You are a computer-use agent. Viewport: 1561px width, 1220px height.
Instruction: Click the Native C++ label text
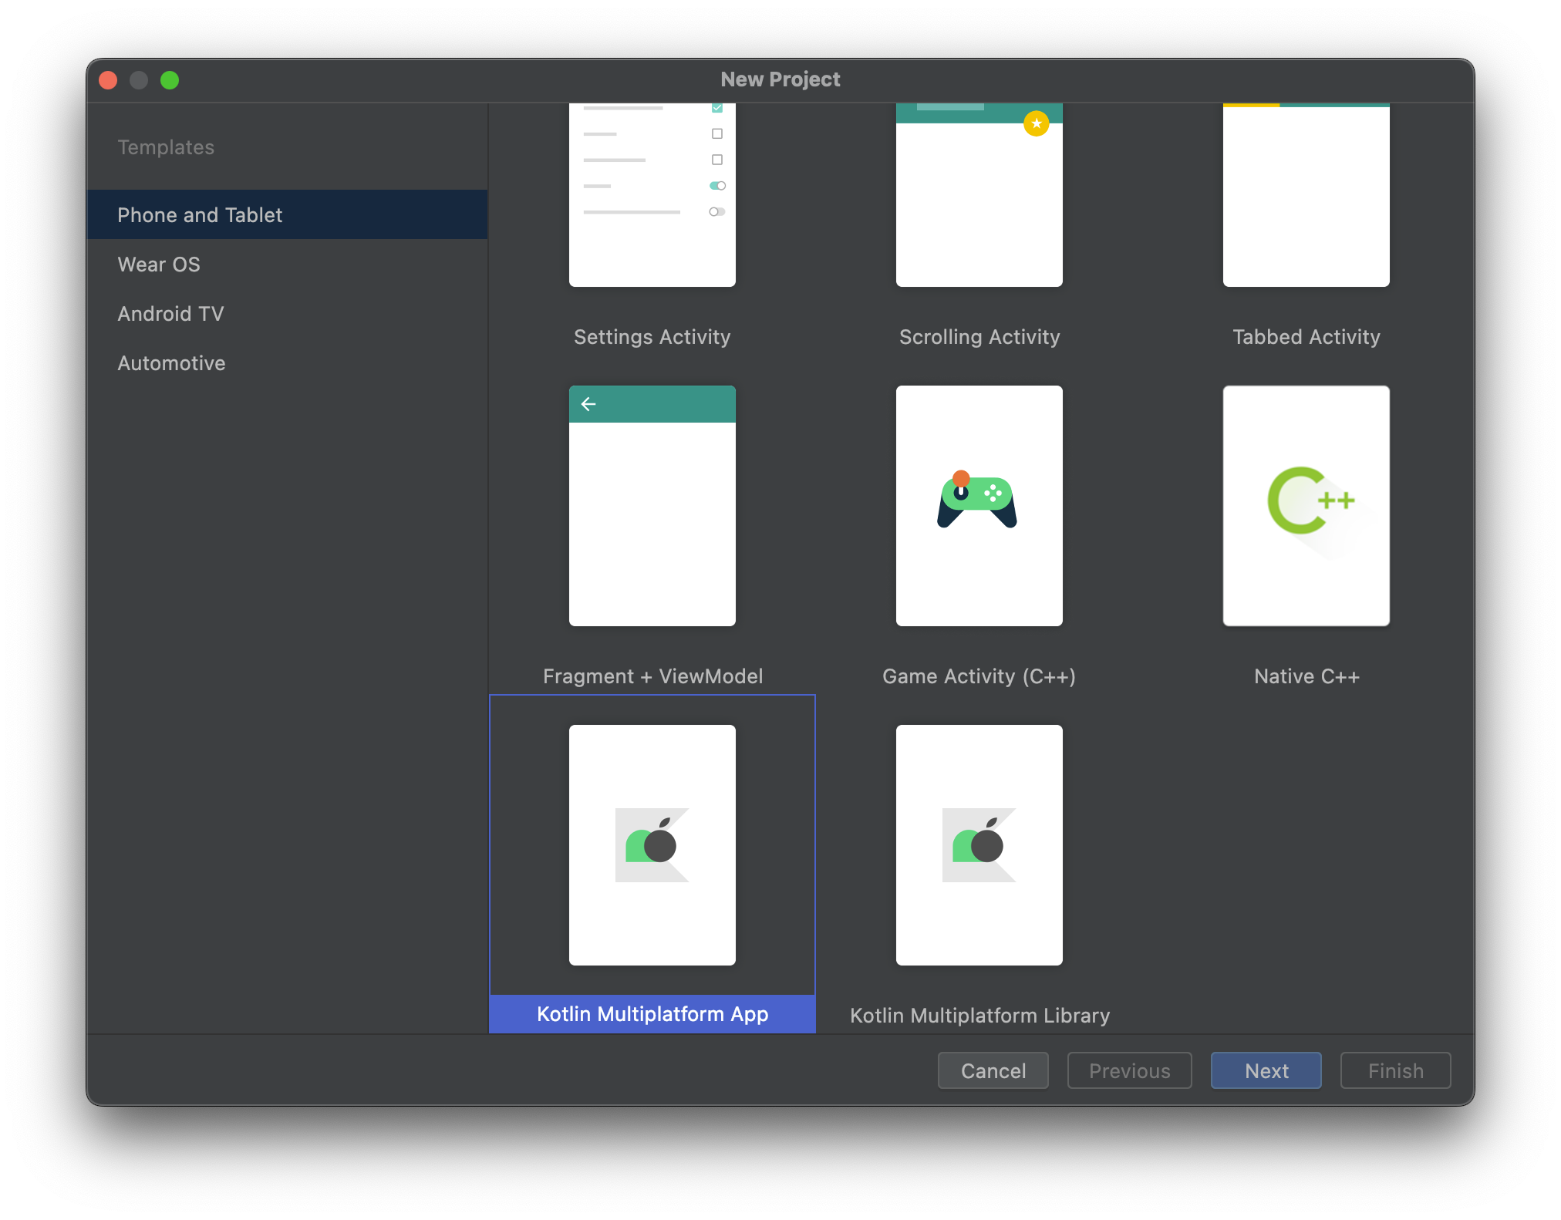[x=1306, y=676]
